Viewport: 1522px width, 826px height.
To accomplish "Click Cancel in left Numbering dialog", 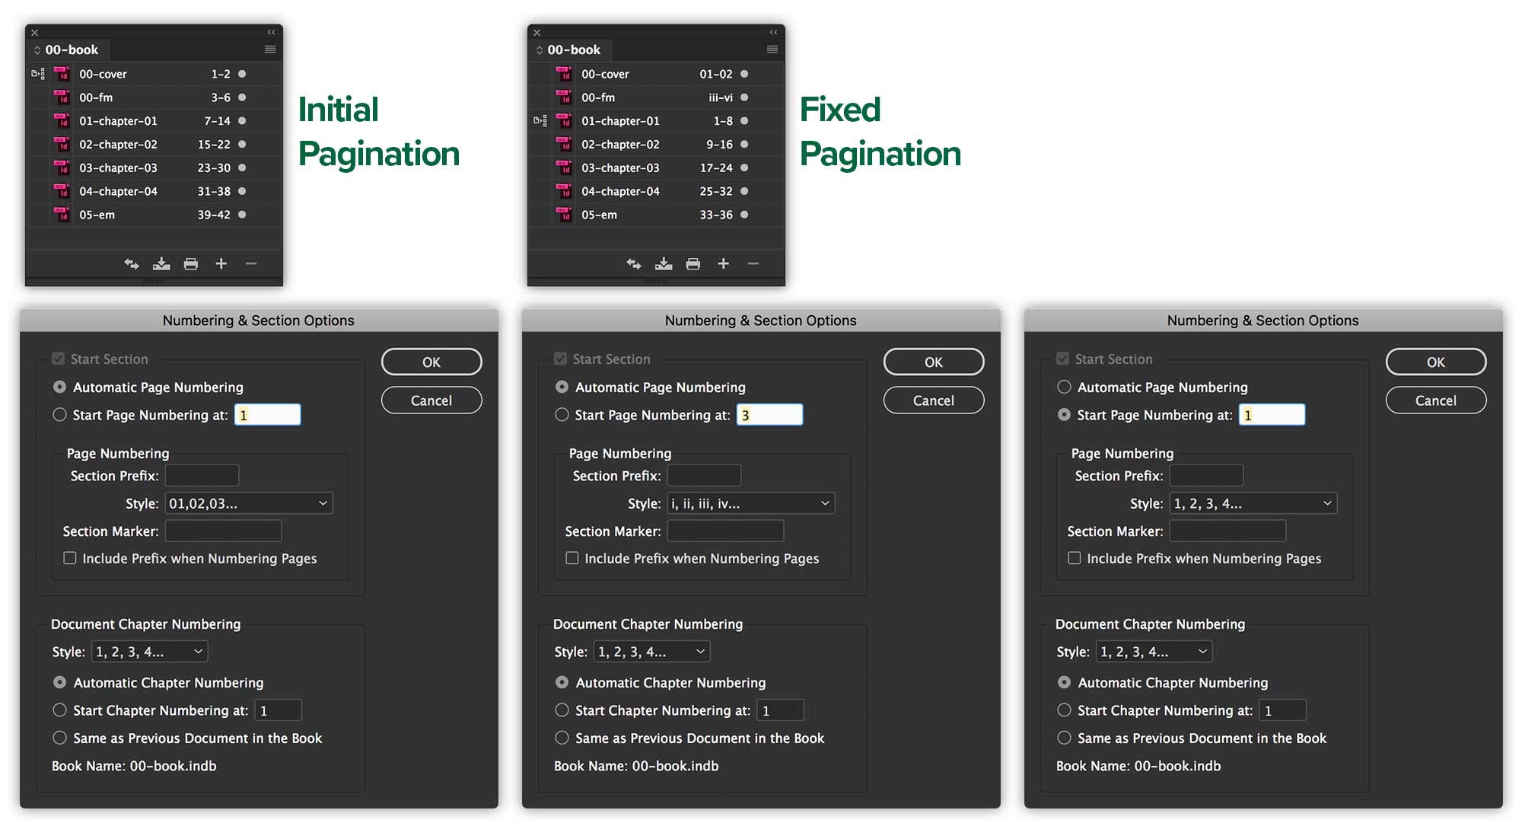I will point(431,400).
